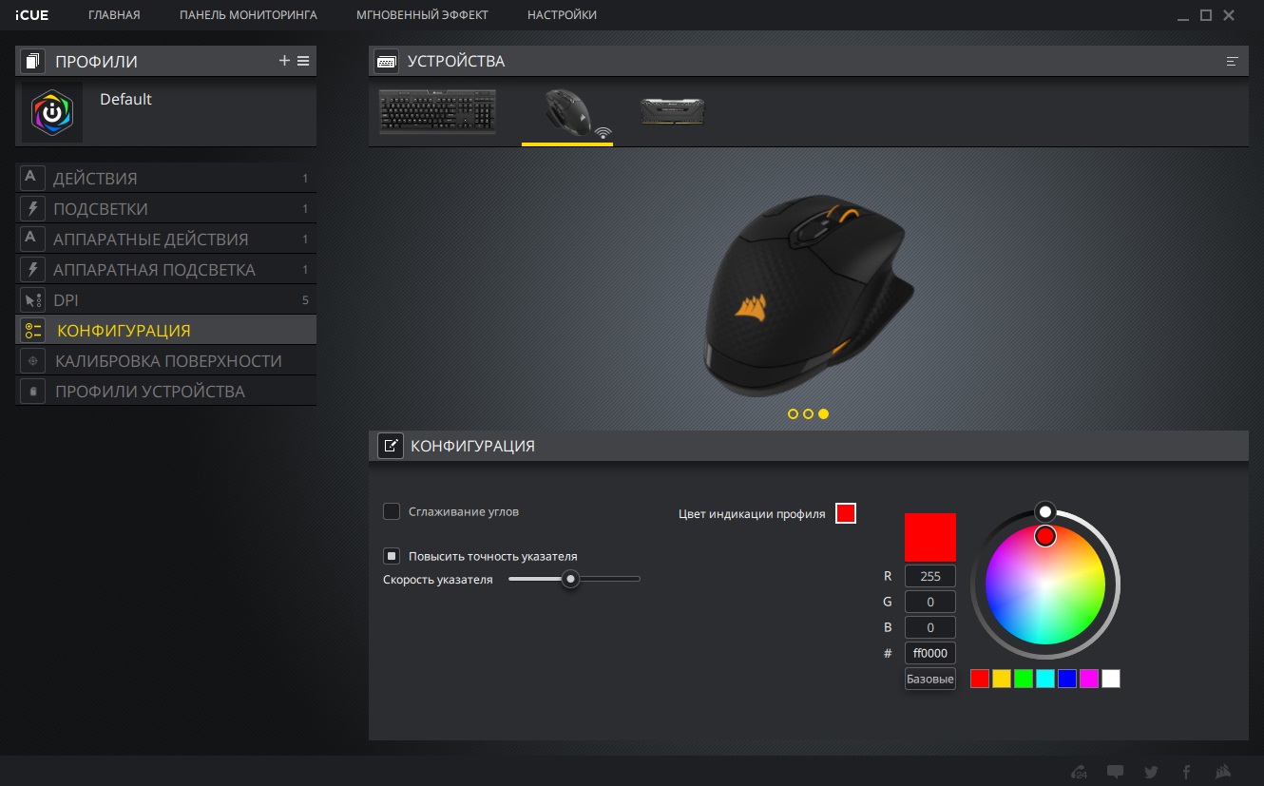The width and height of the screenshot is (1264, 786).
Task: Select the wireless mouse device thumbnail
Action: click(x=567, y=113)
